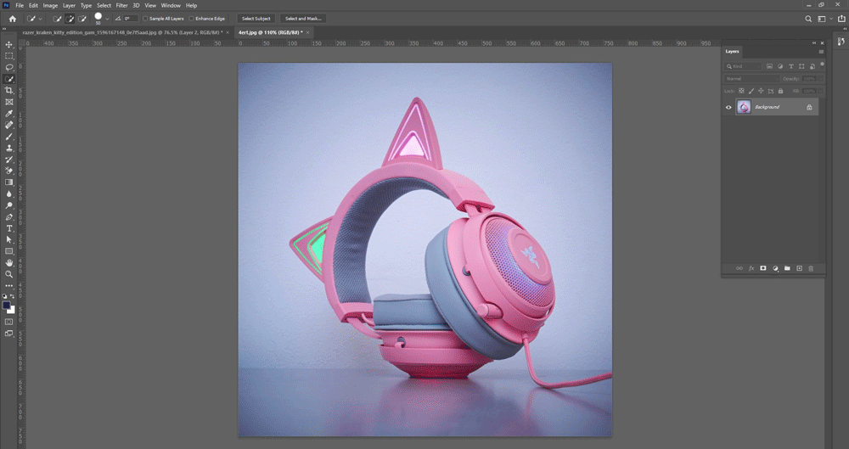Open the Window menu
The height and width of the screenshot is (449, 849).
(171, 5)
